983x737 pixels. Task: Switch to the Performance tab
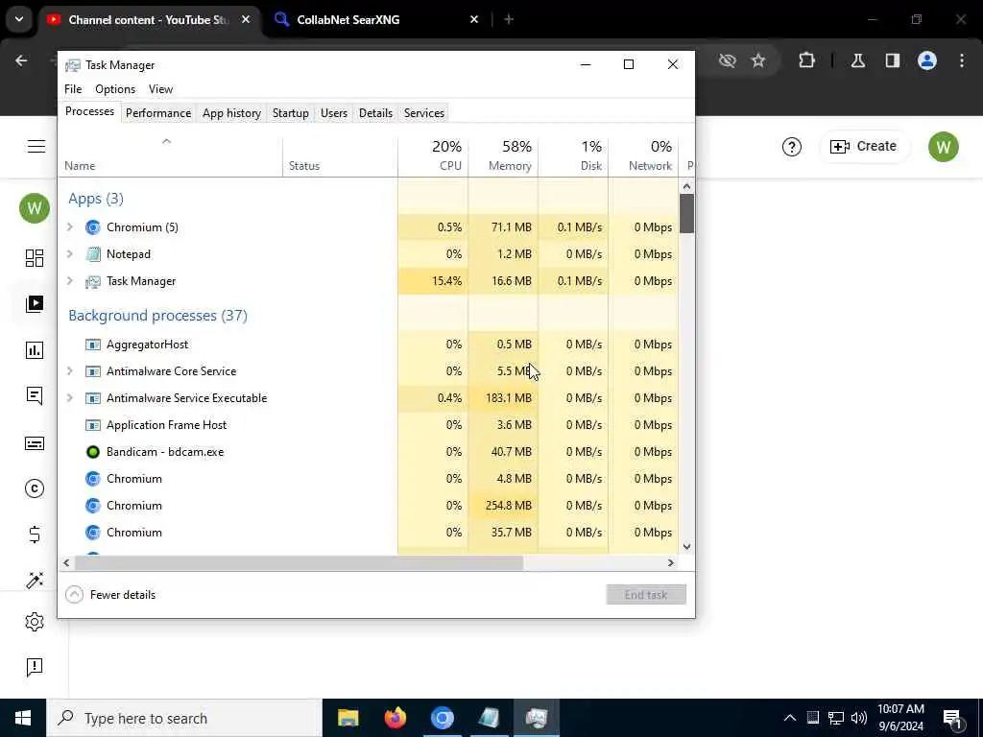[x=158, y=113]
